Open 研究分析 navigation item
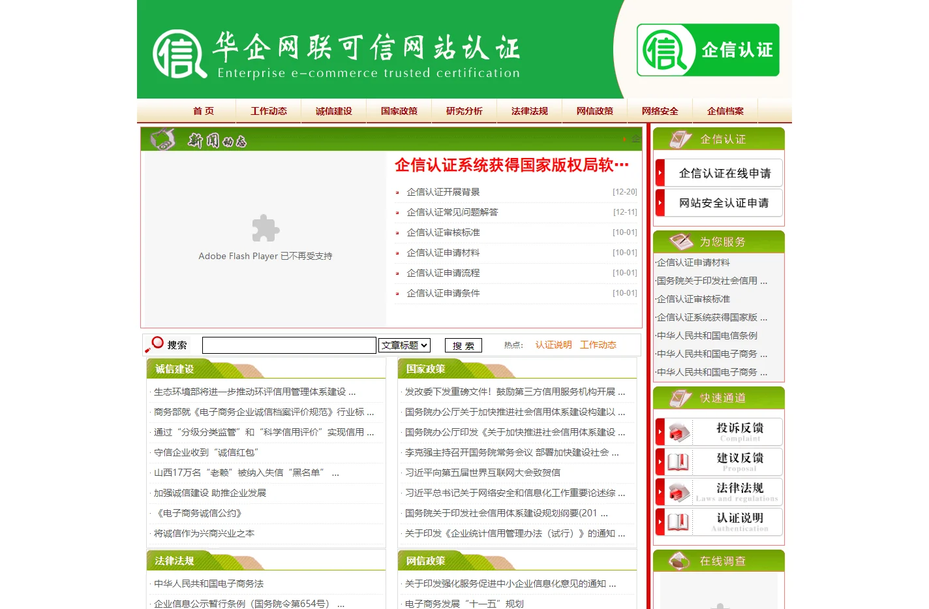929x609 pixels. 464,111
